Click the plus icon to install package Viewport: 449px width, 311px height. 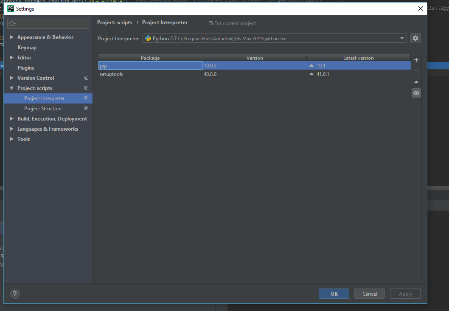(416, 60)
